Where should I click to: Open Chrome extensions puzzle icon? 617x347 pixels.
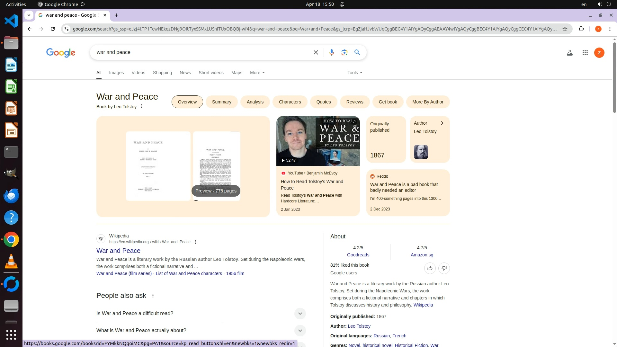point(581,29)
